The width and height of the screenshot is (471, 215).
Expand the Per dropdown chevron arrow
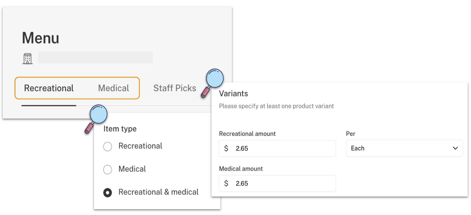[x=455, y=148]
